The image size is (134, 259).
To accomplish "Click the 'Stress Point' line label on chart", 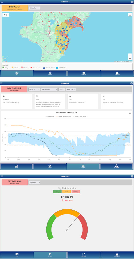I will click(126, 145).
